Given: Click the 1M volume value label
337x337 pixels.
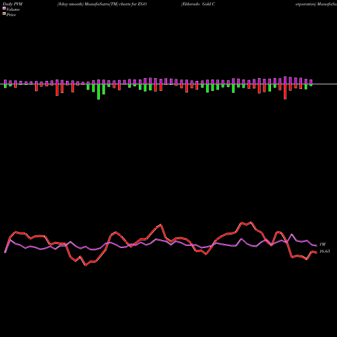Looking at the screenshot, I should (x=322, y=244).
